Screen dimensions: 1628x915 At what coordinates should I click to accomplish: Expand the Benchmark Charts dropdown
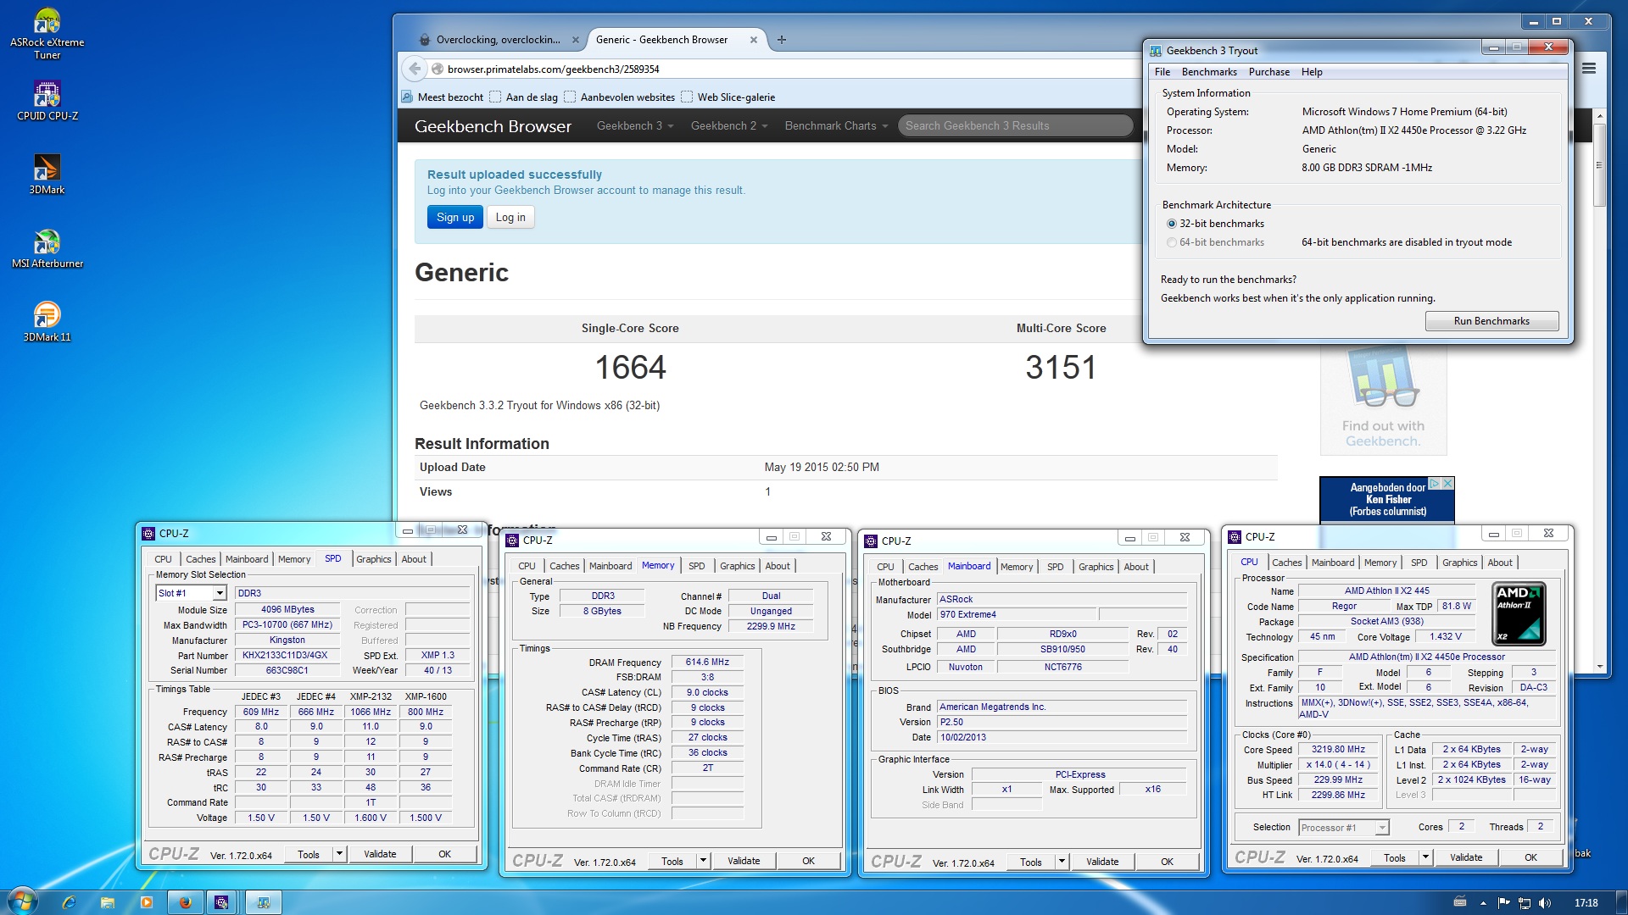pyautogui.click(x=836, y=125)
